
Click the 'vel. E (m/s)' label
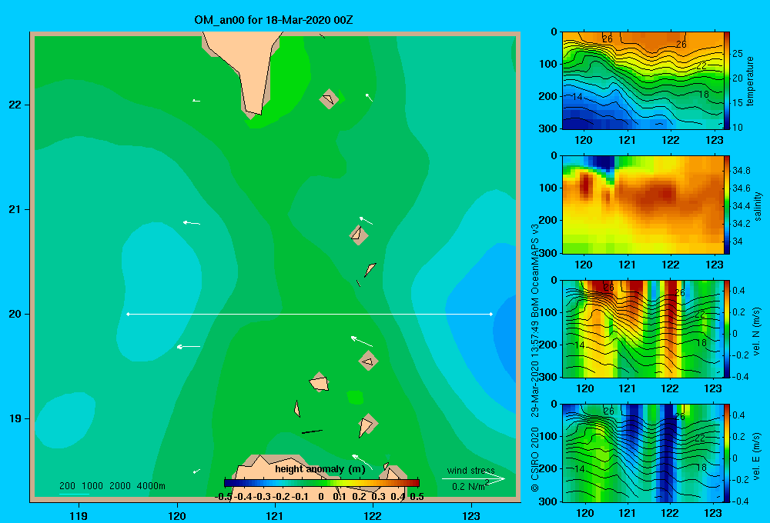pyautogui.click(x=756, y=455)
